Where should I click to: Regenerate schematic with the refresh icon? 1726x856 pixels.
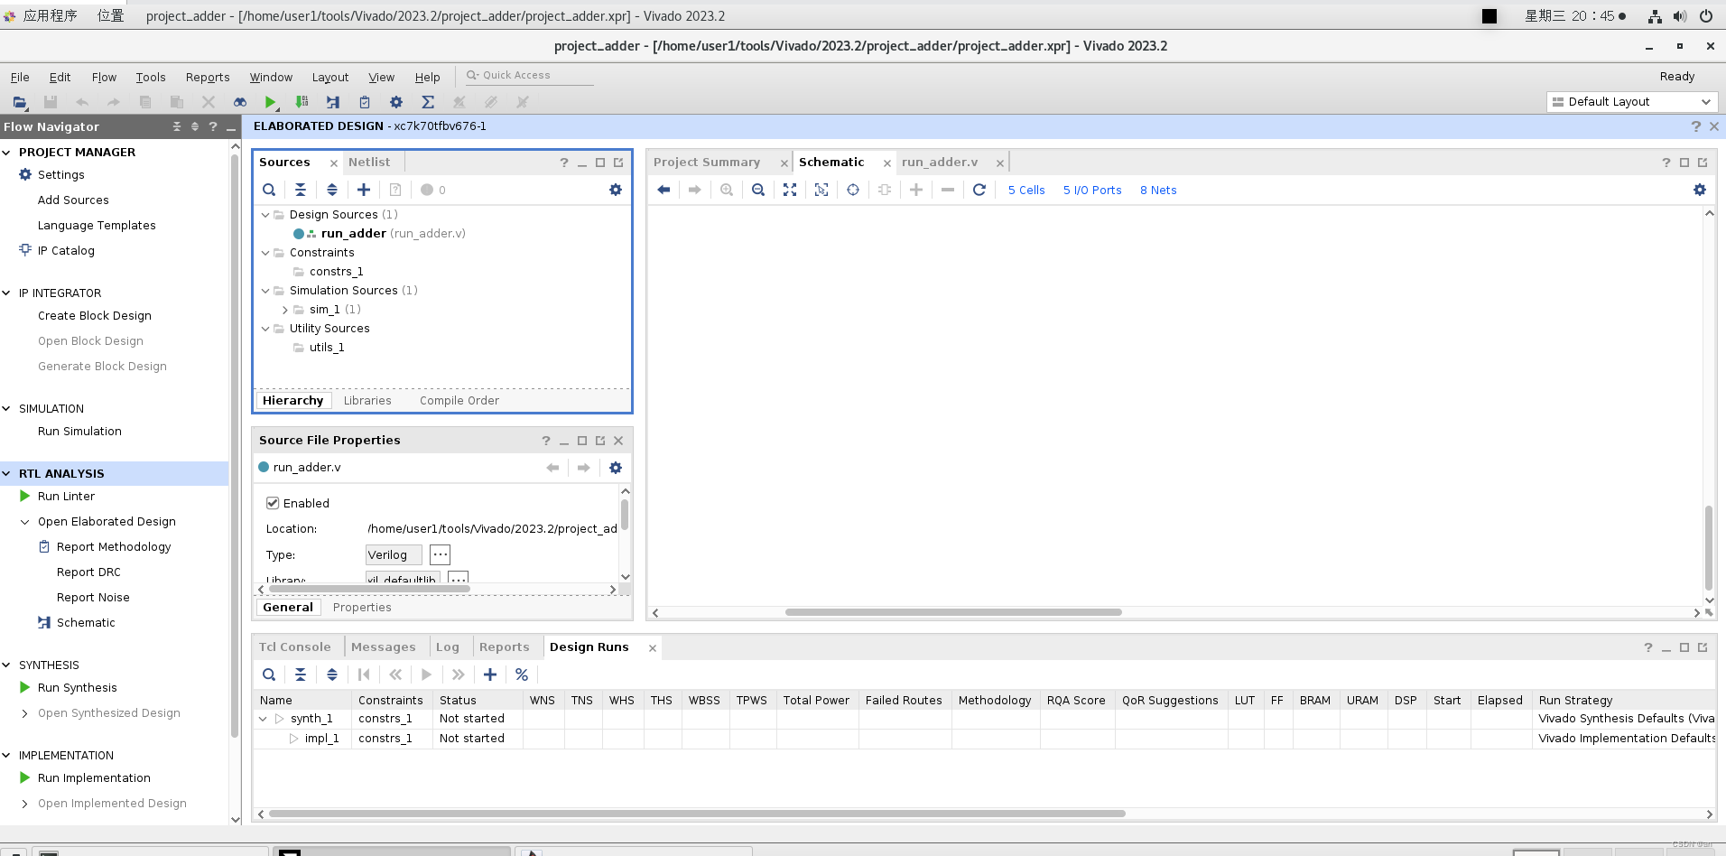979,190
